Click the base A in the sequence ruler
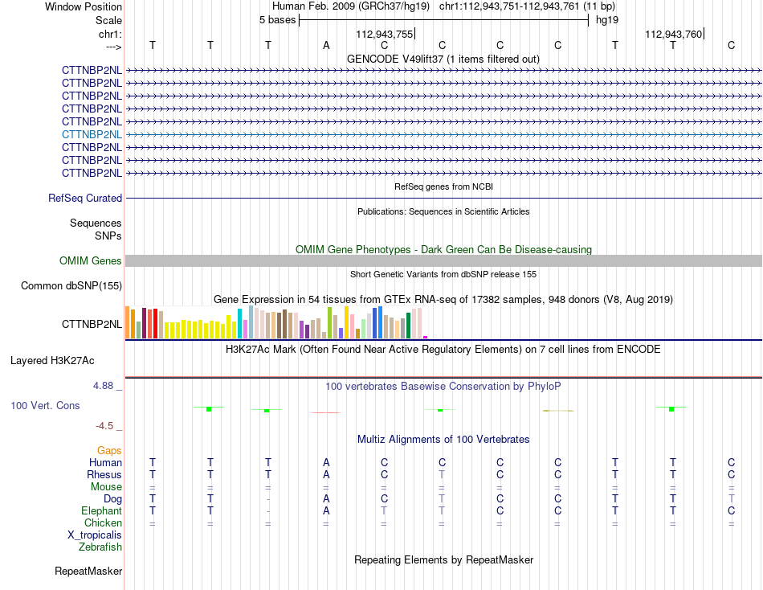 coord(326,45)
